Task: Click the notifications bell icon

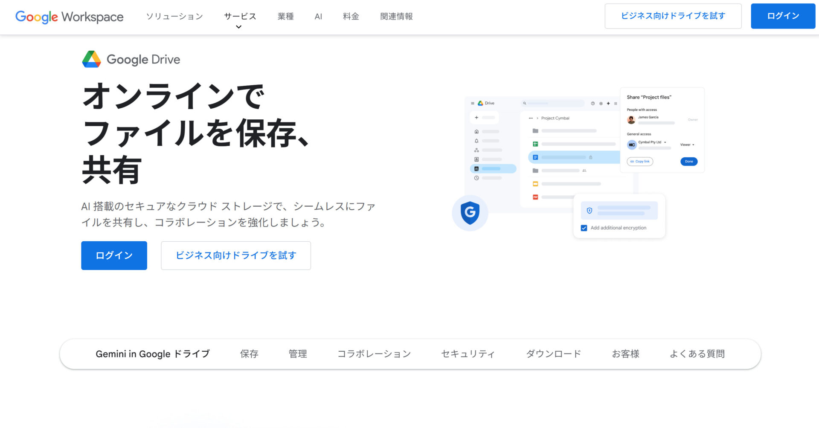Action: click(x=476, y=141)
